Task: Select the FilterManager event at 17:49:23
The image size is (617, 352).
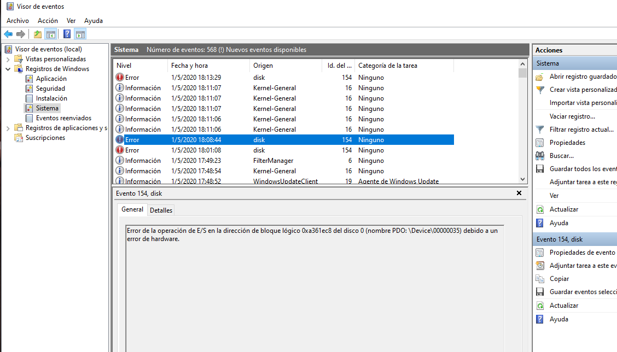Action: click(x=284, y=161)
